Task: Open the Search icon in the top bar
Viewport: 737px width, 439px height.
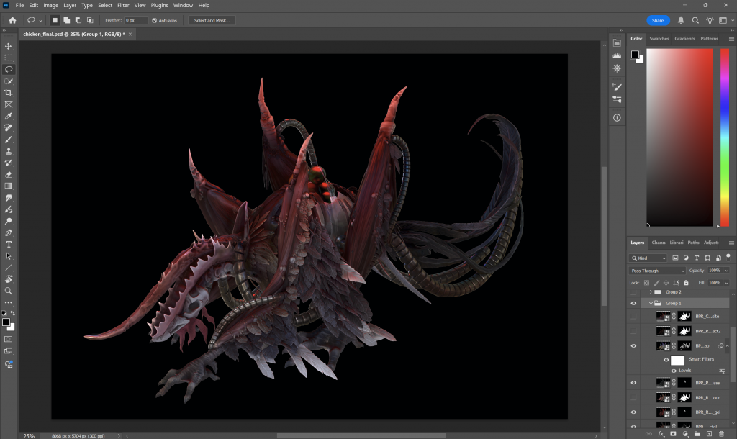Action: point(695,20)
